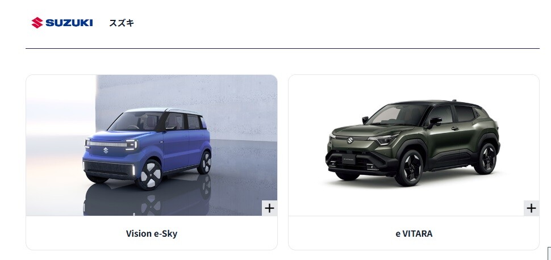Expand the Vision e-Sky card with plus icon
The width and height of the screenshot is (551, 260).
(269, 208)
